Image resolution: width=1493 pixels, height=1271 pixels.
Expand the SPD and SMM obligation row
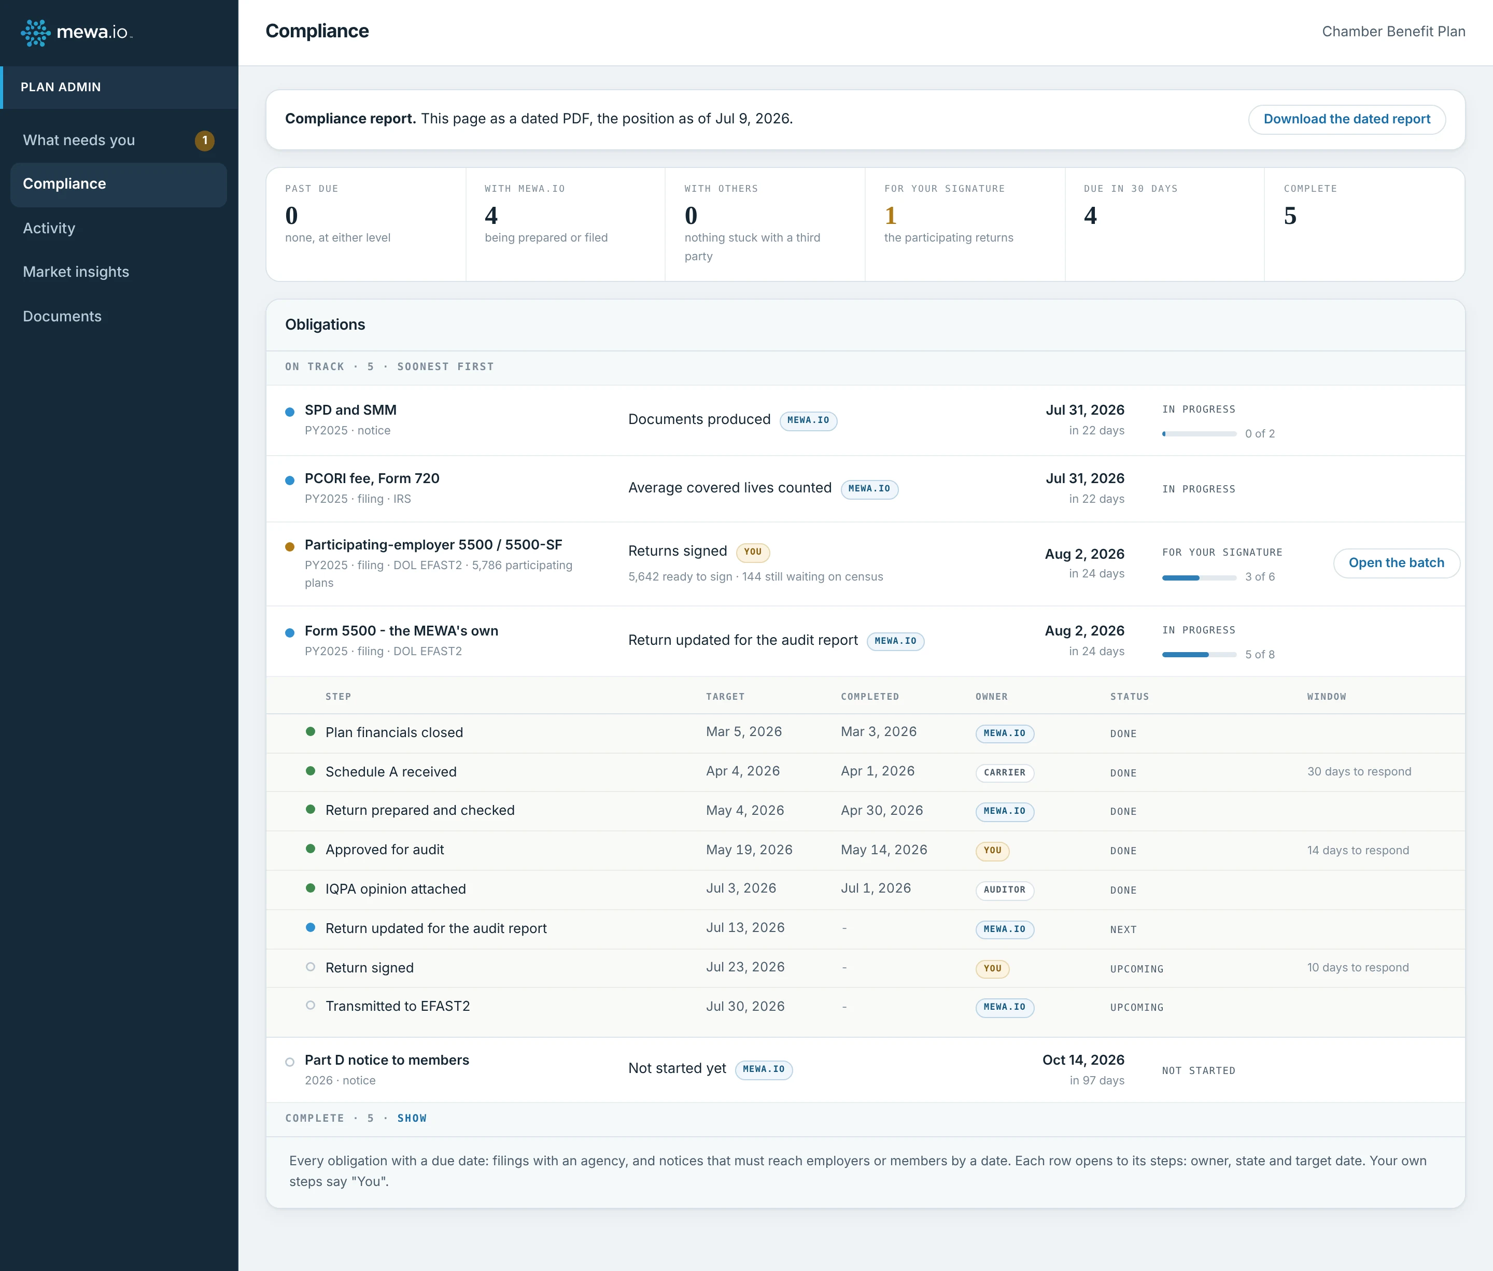click(865, 420)
